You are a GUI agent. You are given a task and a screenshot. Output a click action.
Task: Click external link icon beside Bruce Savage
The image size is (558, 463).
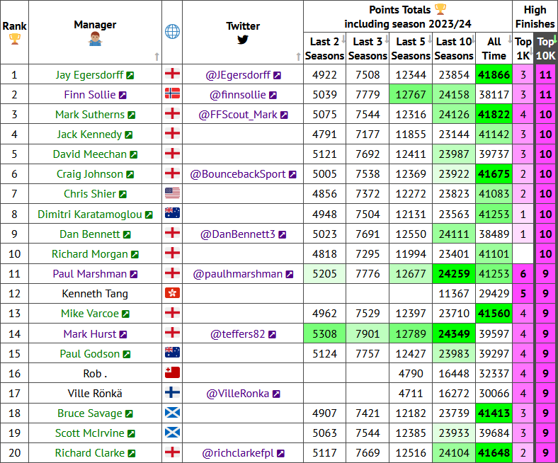(x=129, y=414)
